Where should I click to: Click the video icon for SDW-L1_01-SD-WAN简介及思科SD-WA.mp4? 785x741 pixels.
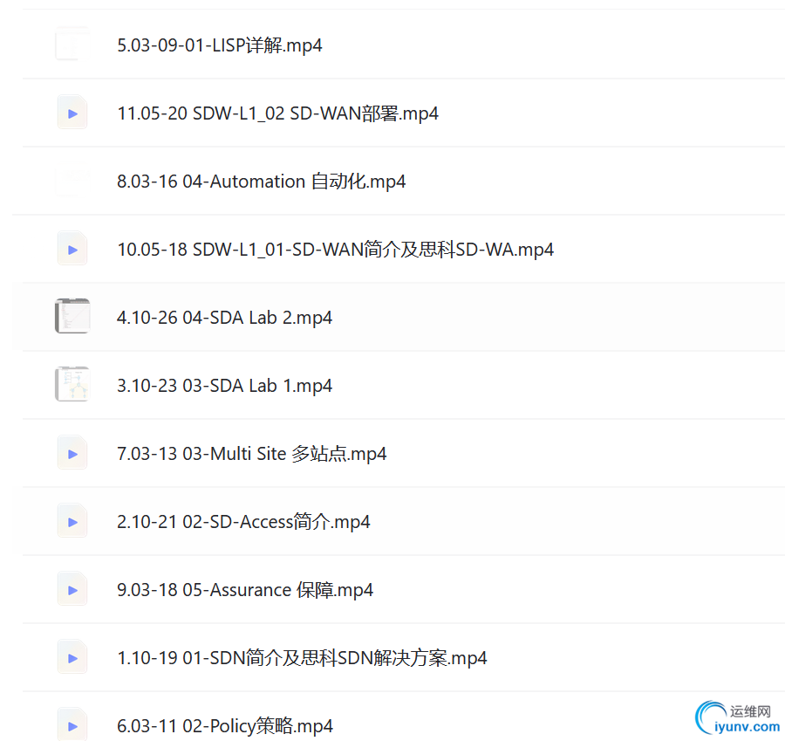point(72,249)
